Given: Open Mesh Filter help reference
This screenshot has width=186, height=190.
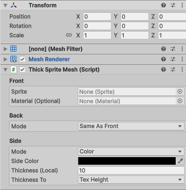Looking at the screenshot, I should [x=164, y=49].
